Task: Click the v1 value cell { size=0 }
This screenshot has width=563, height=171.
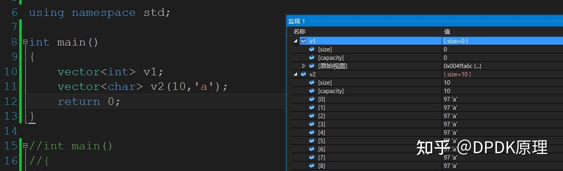Action: tap(456, 41)
